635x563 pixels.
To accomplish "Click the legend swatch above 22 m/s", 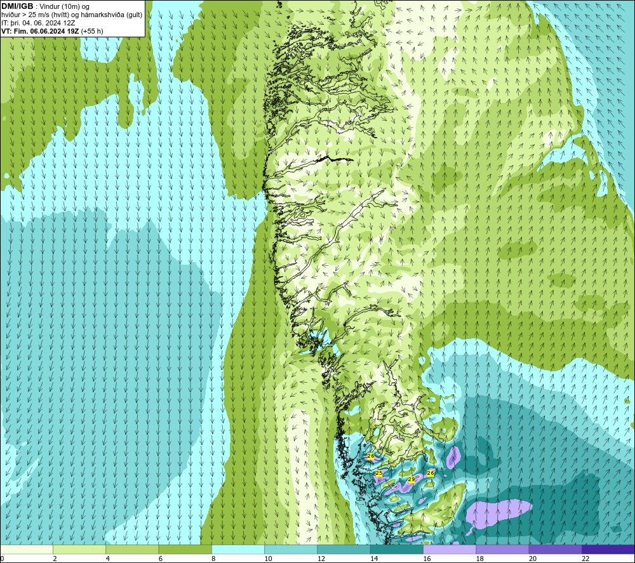I will coord(608,550).
